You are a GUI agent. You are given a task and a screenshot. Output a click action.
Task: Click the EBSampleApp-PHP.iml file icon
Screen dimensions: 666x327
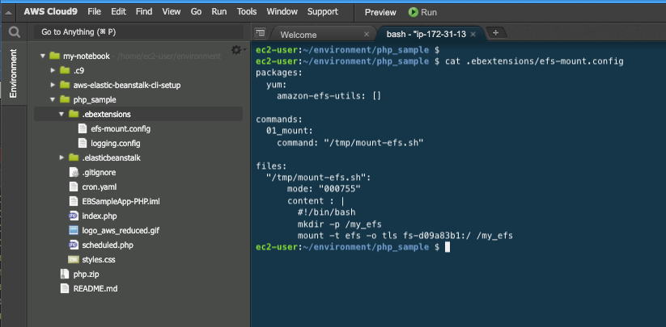tap(74, 201)
